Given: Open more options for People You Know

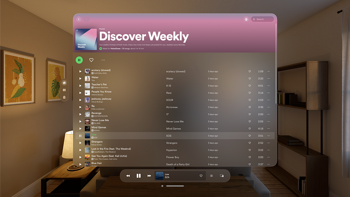Looking at the screenshot, I should pyautogui.click(x=269, y=93).
